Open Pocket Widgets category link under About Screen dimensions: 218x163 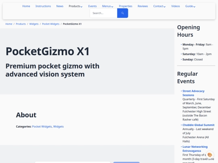(42, 126)
